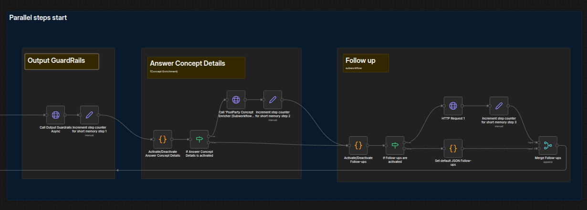Screen dimensions: 587x210
Task: Click the false output of Answer Concept If node
Action: [x=209, y=142]
